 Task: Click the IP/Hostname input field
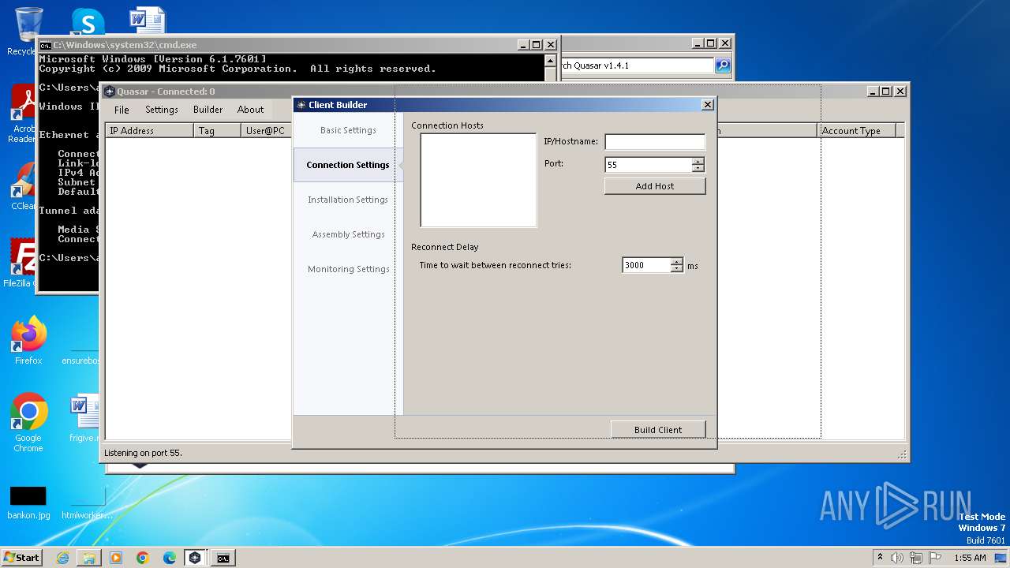pyautogui.click(x=655, y=142)
